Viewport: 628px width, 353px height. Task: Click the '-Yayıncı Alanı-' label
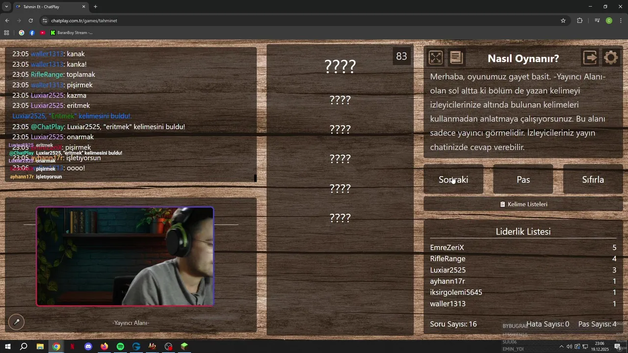pyautogui.click(x=131, y=323)
